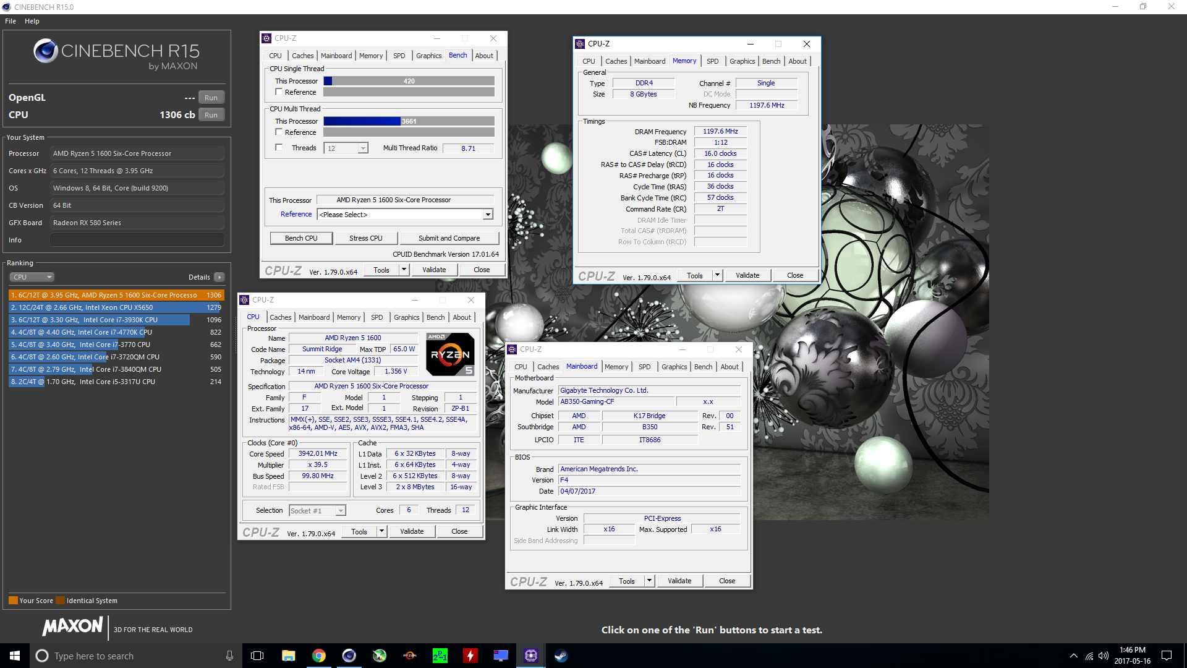Open network status tray icon
Screen dimensions: 1187x668
tap(1089, 656)
